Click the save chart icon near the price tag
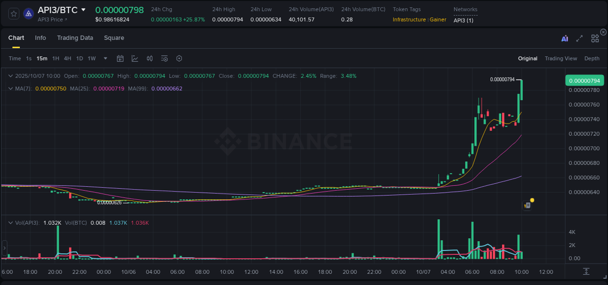Viewport: 608px width, 285px height. [527, 205]
